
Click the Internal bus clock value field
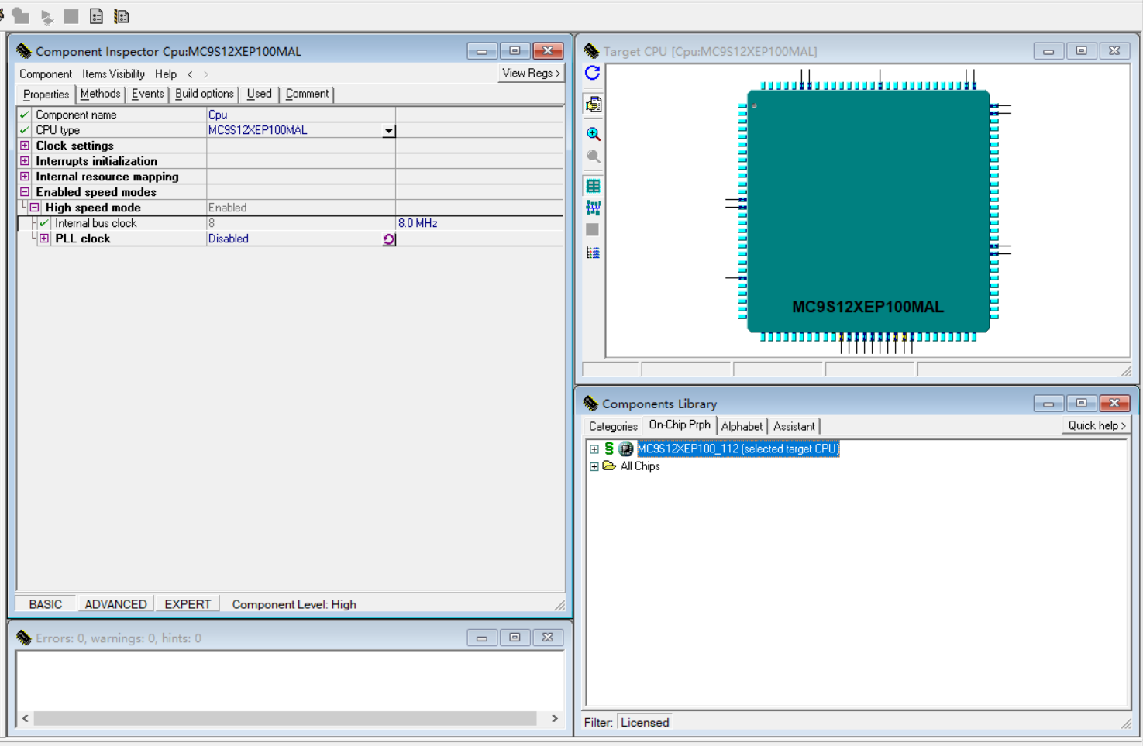(301, 223)
